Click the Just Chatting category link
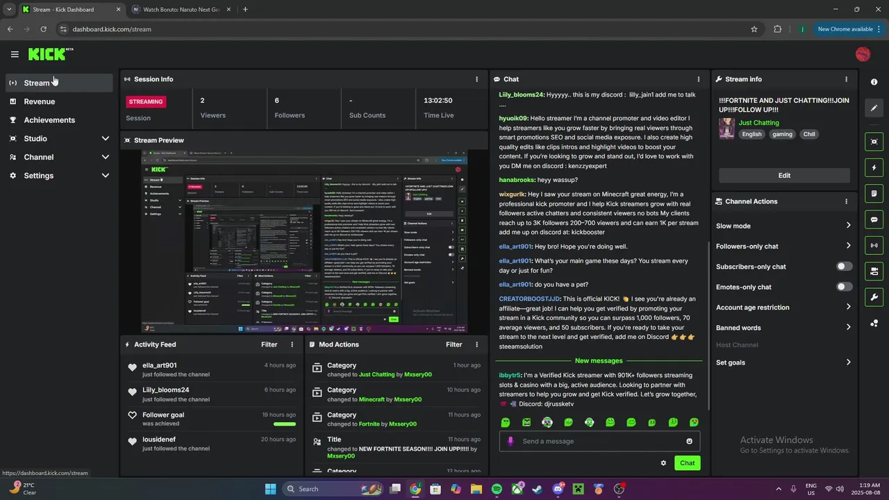This screenshot has width=889, height=500. (758, 123)
